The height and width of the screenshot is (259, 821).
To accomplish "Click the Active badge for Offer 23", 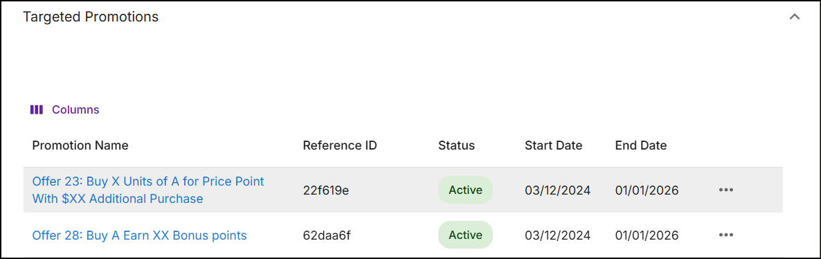I will 465,190.
